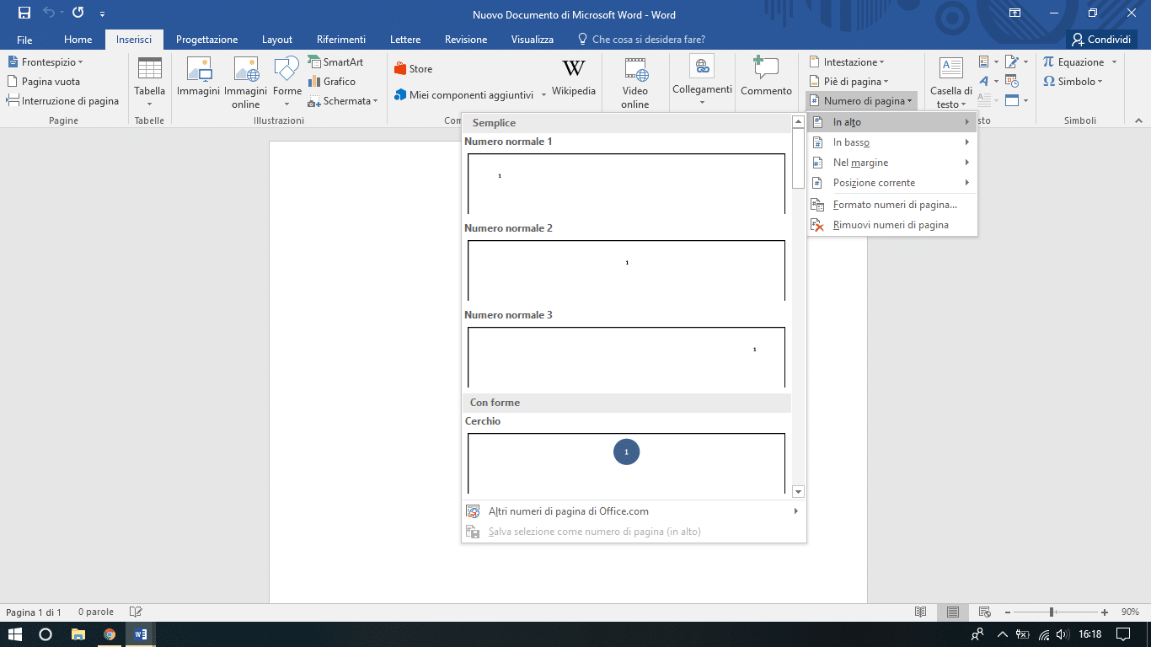Insert a Video online
1151x647 pixels.
pyautogui.click(x=634, y=80)
